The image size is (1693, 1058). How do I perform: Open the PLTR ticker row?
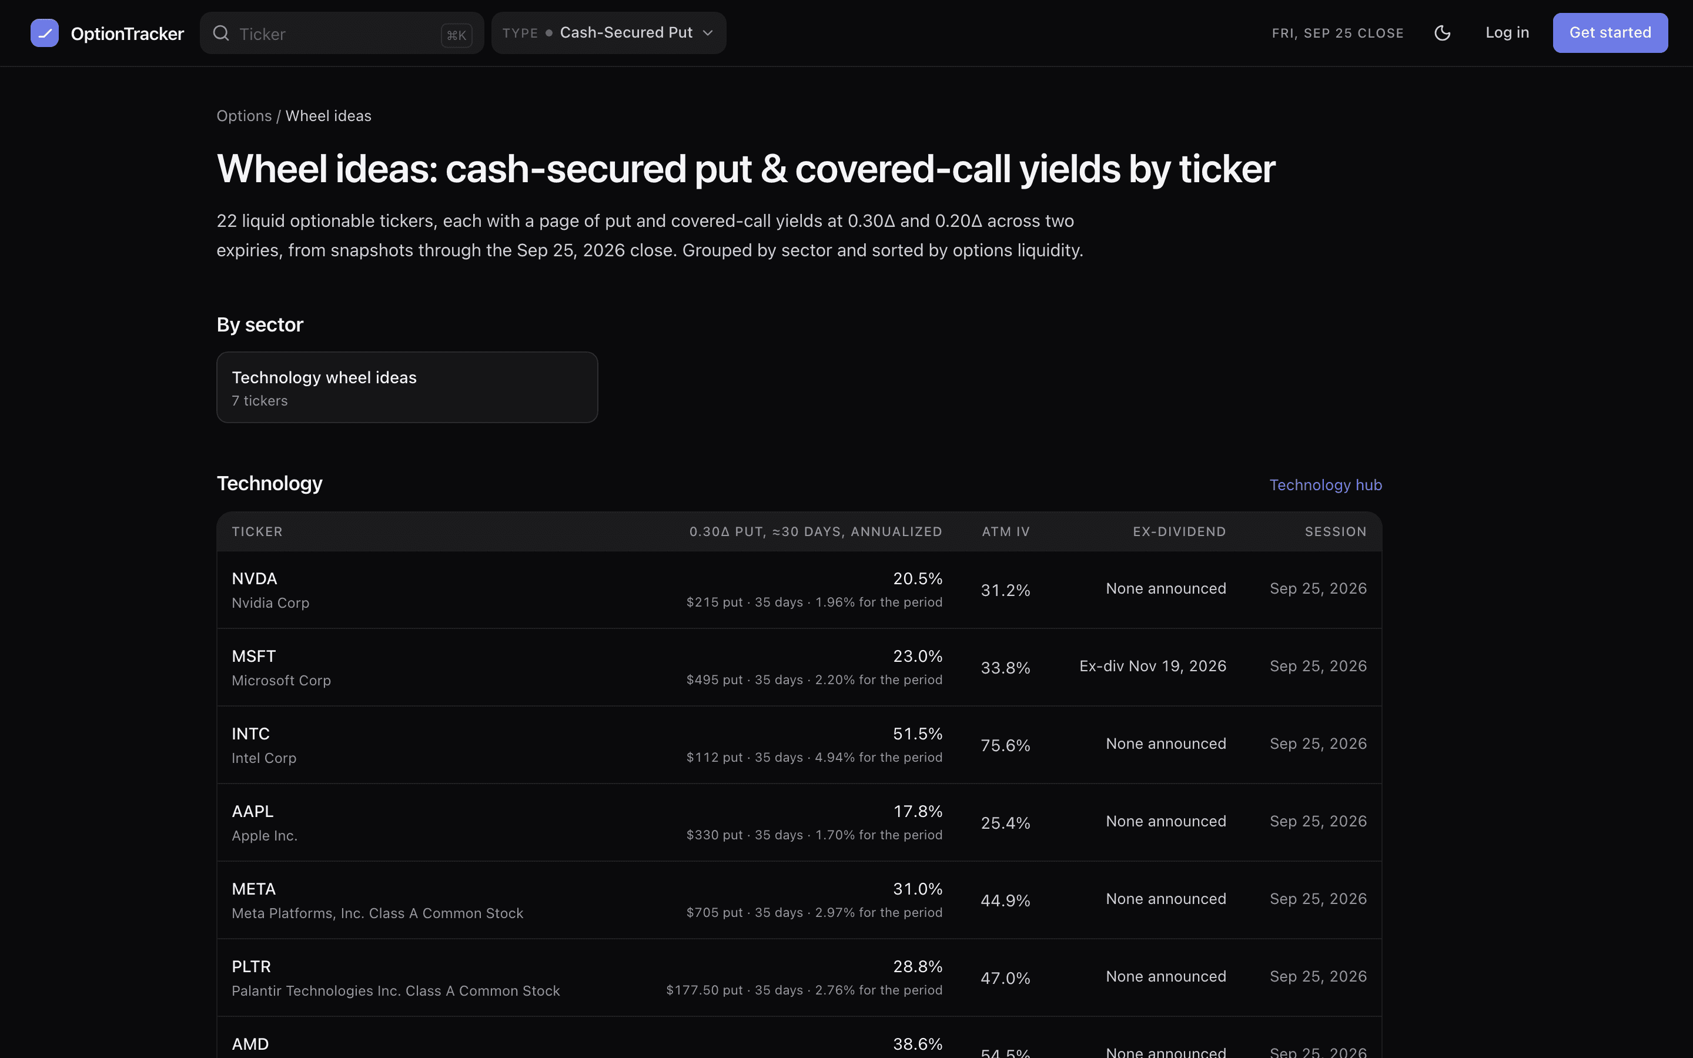click(x=799, y=977)
